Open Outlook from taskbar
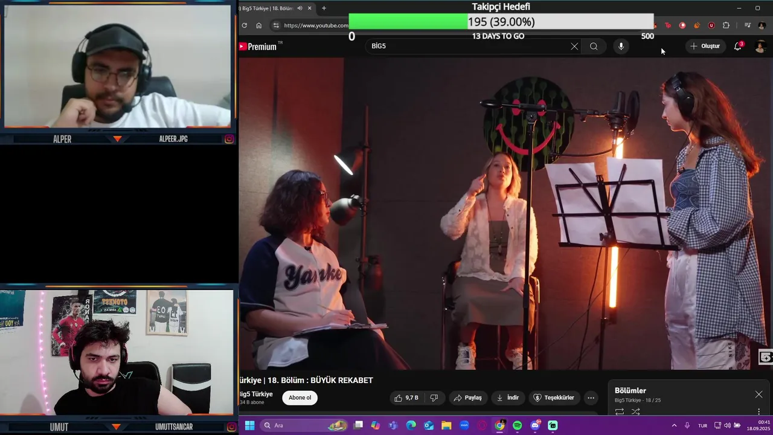Image resolution: width=773 pixels, height=435 pixels. 429,425
